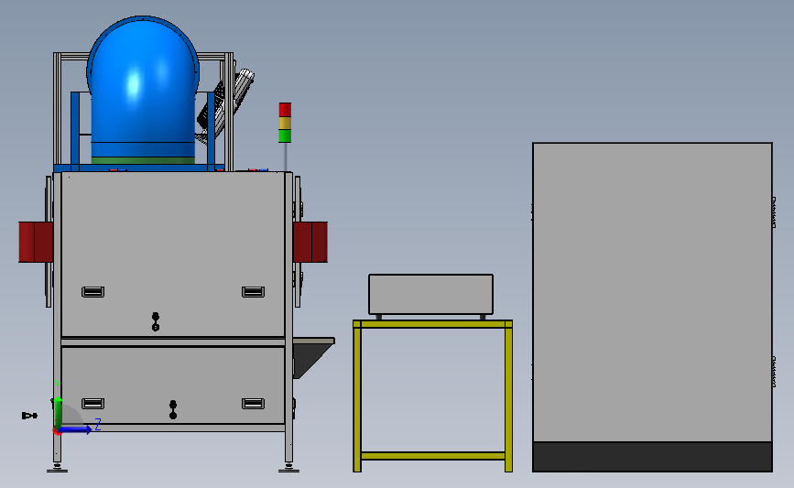
Task: Click the yellow table's lower crossbar
Action: pos(433,456)
